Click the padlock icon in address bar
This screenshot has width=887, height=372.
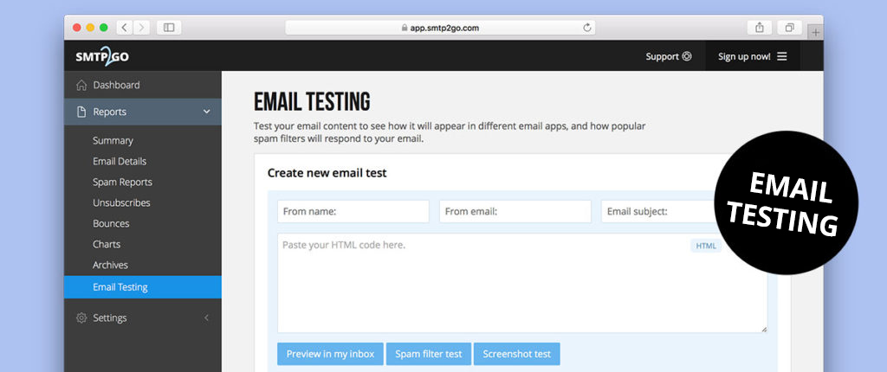405,27
